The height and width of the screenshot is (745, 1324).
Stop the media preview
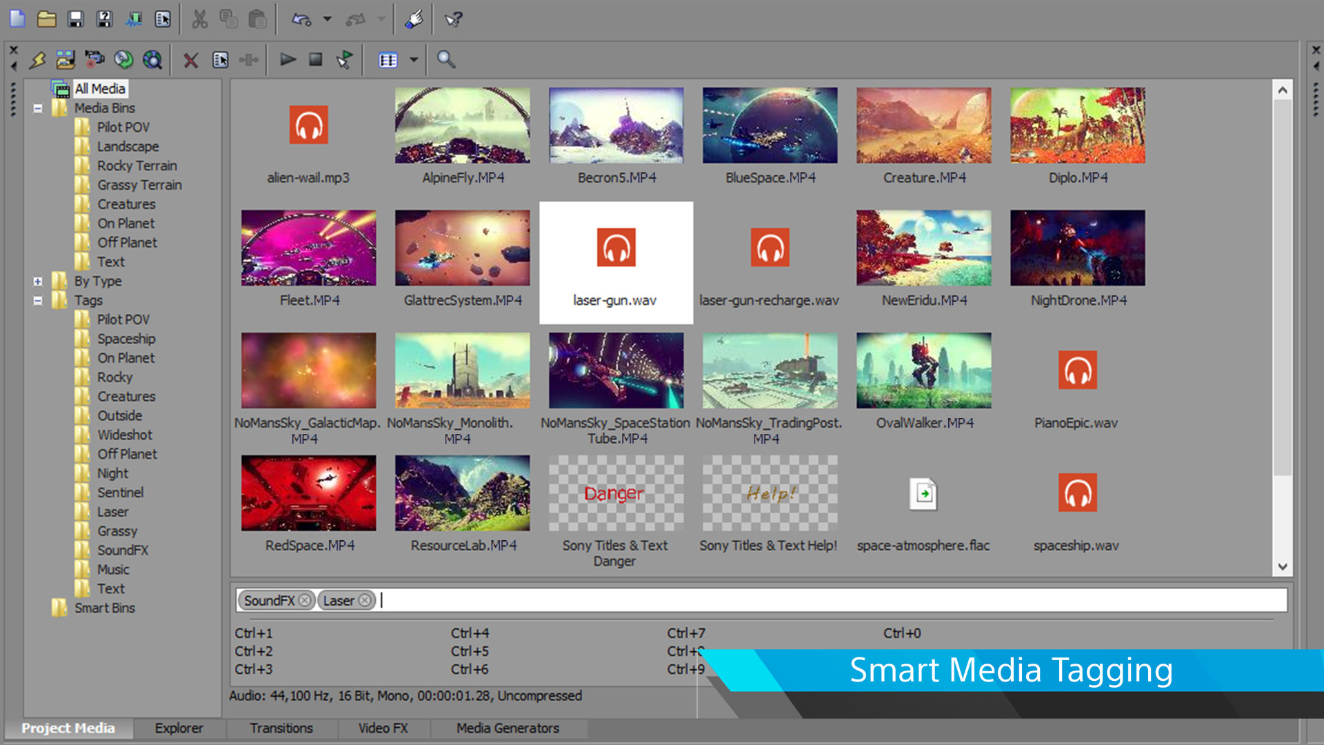click(316, 59)
